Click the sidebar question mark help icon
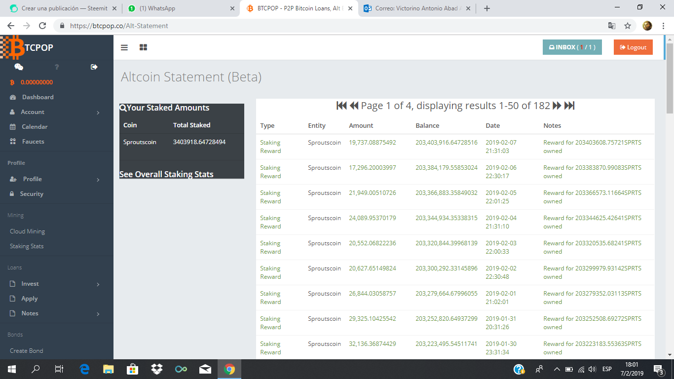 click(57, 67)
